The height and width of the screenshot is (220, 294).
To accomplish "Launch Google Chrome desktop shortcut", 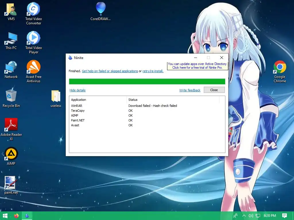I will pyautogui.click(x=280, y=71).
